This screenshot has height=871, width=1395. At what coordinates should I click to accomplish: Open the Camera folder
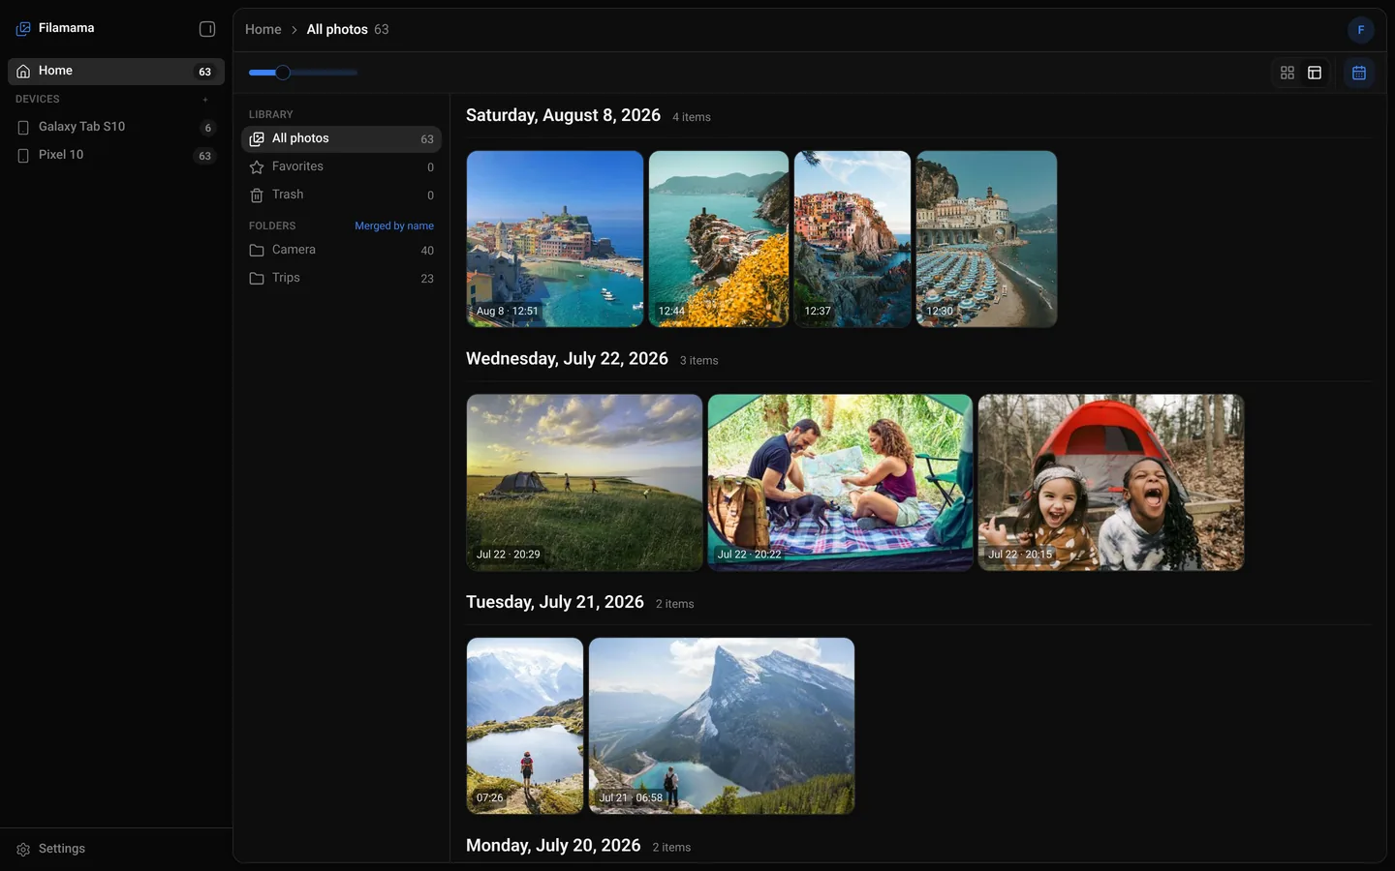pyautogui.click(x=341, y=251)
